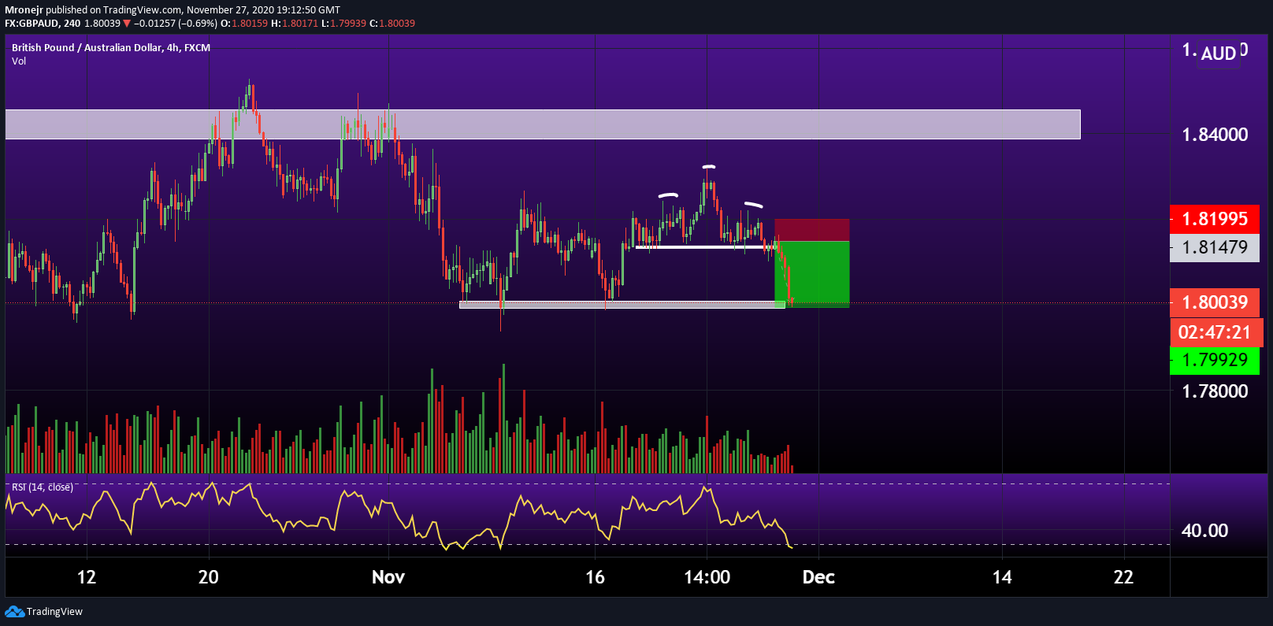Click the 16 date axis label
The width and height of the screenshot is (1273, 626).
pyautogui.click(x=595, y=577)
